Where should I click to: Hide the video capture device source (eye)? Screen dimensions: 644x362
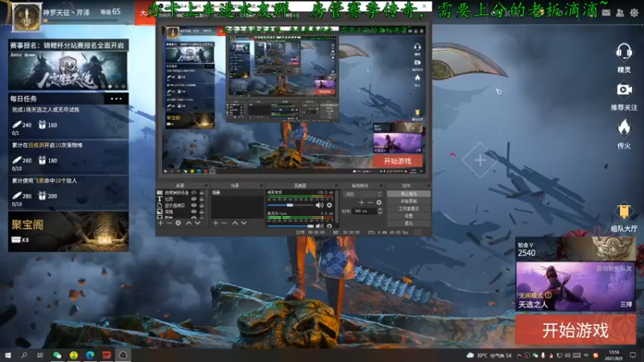pyautogui.click(x=193, y=192)
